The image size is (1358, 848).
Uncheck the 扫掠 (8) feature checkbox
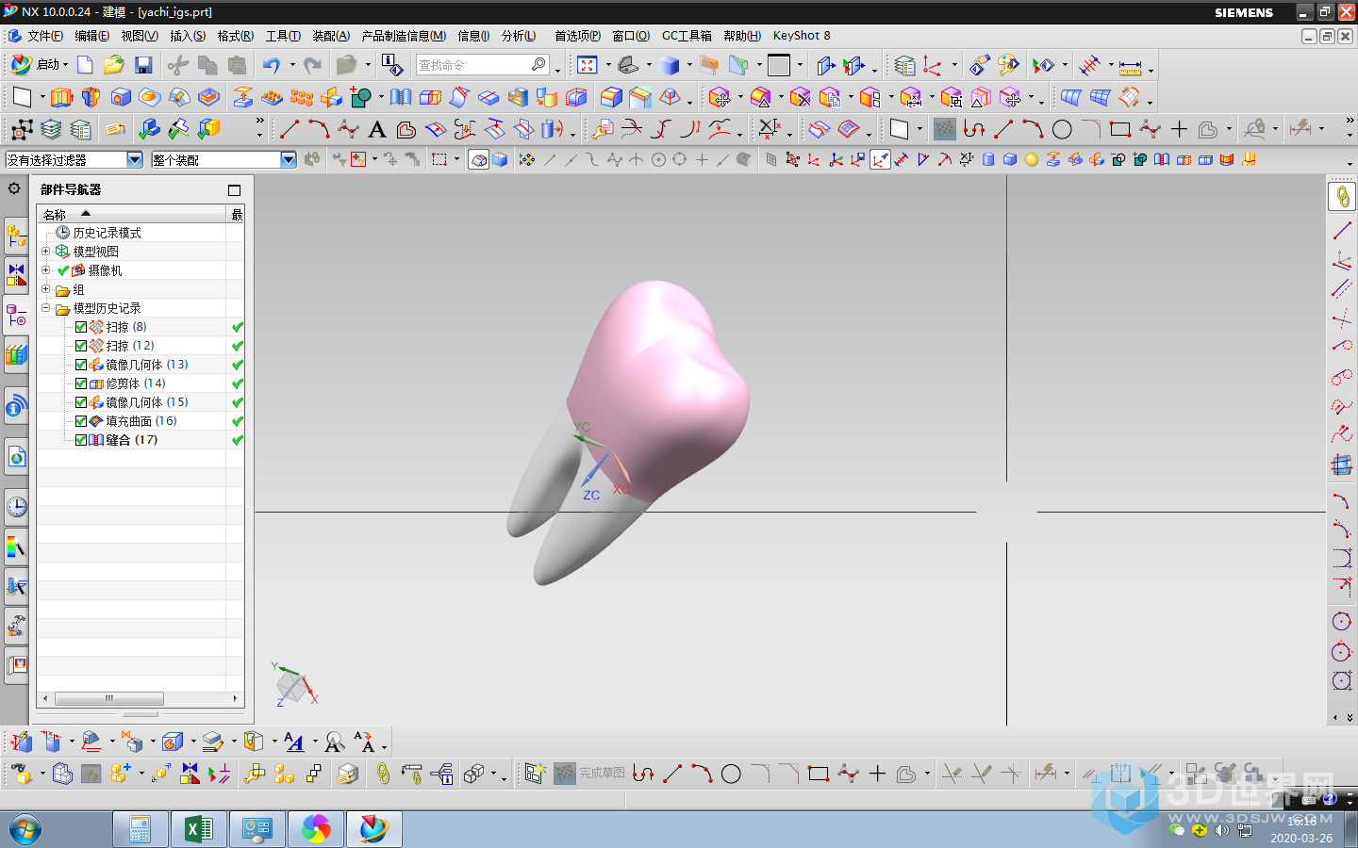(x=81, y=327)
